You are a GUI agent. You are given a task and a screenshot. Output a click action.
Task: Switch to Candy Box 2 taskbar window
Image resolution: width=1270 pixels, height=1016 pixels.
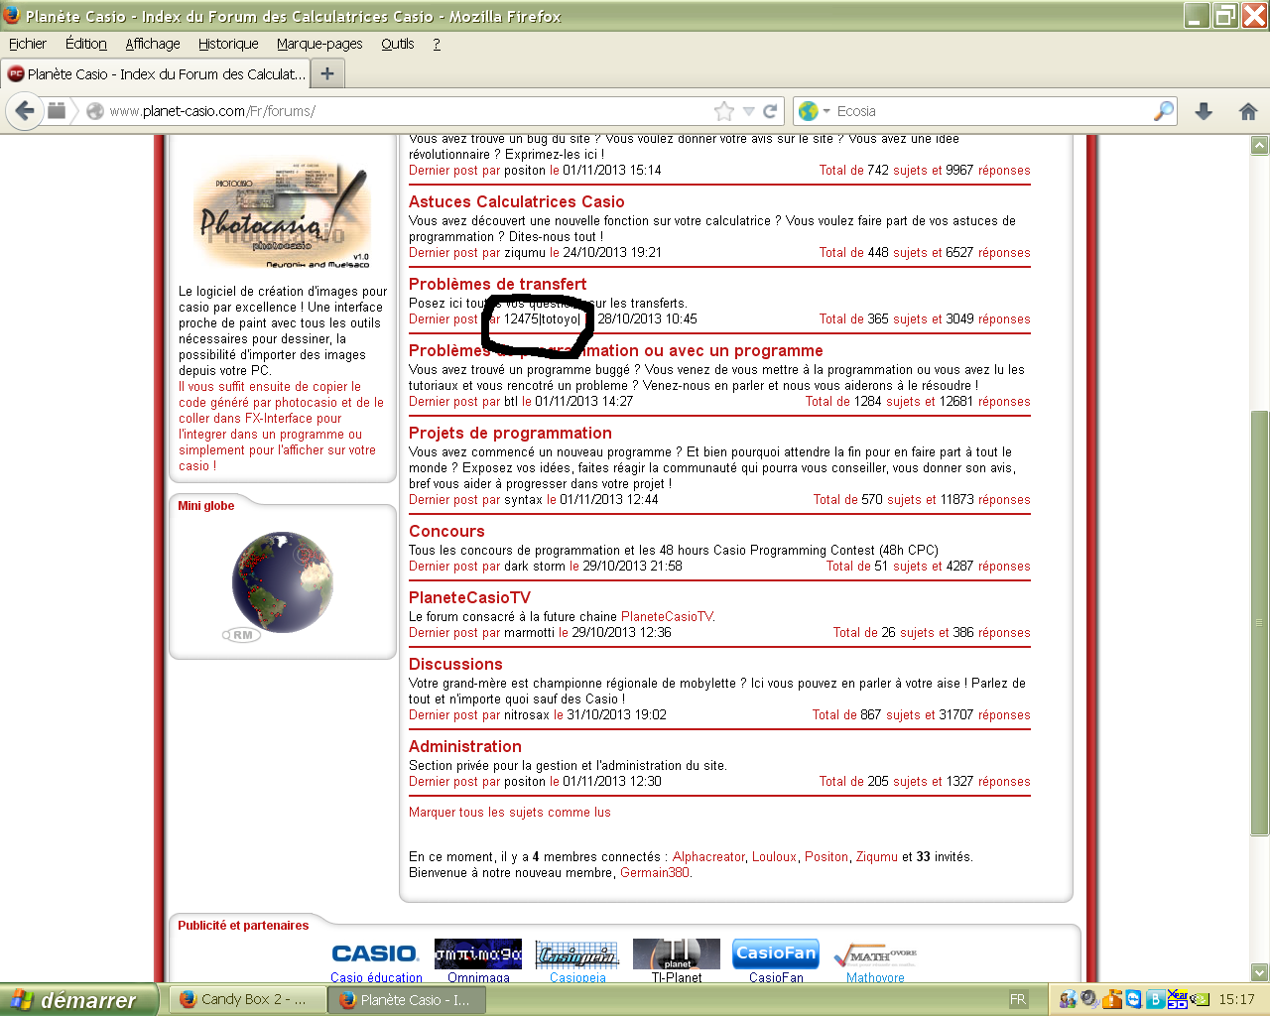247,999
